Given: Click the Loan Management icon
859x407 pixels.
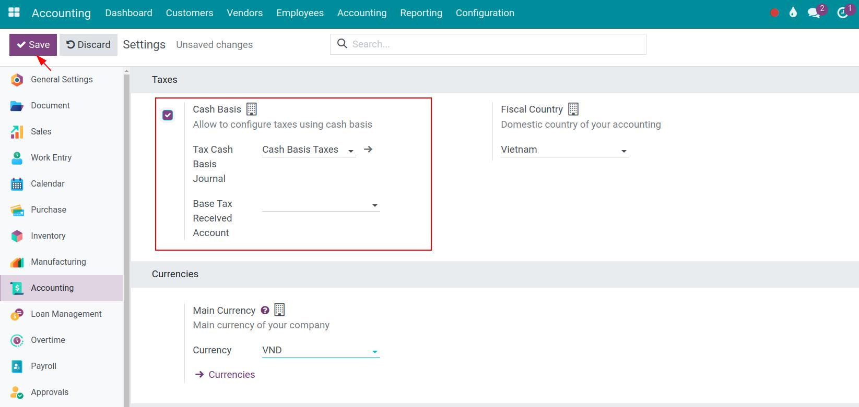Looking at the screenshot, I should click(x=17, y=314).
